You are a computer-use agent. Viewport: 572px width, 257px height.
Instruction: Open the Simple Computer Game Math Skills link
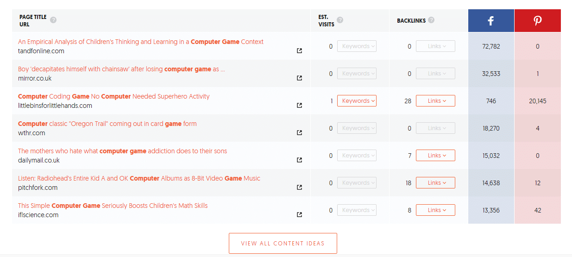click(113, 206)
